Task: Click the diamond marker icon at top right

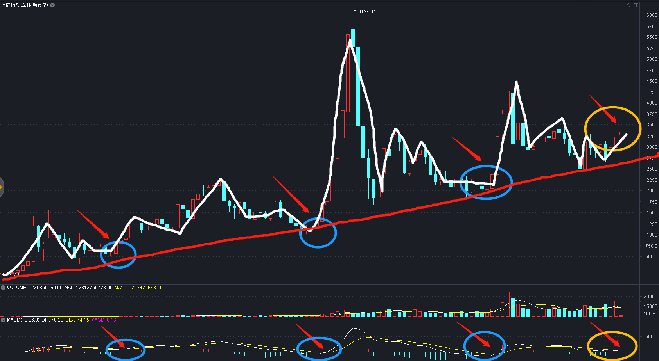Action: [x=629, y=5]
